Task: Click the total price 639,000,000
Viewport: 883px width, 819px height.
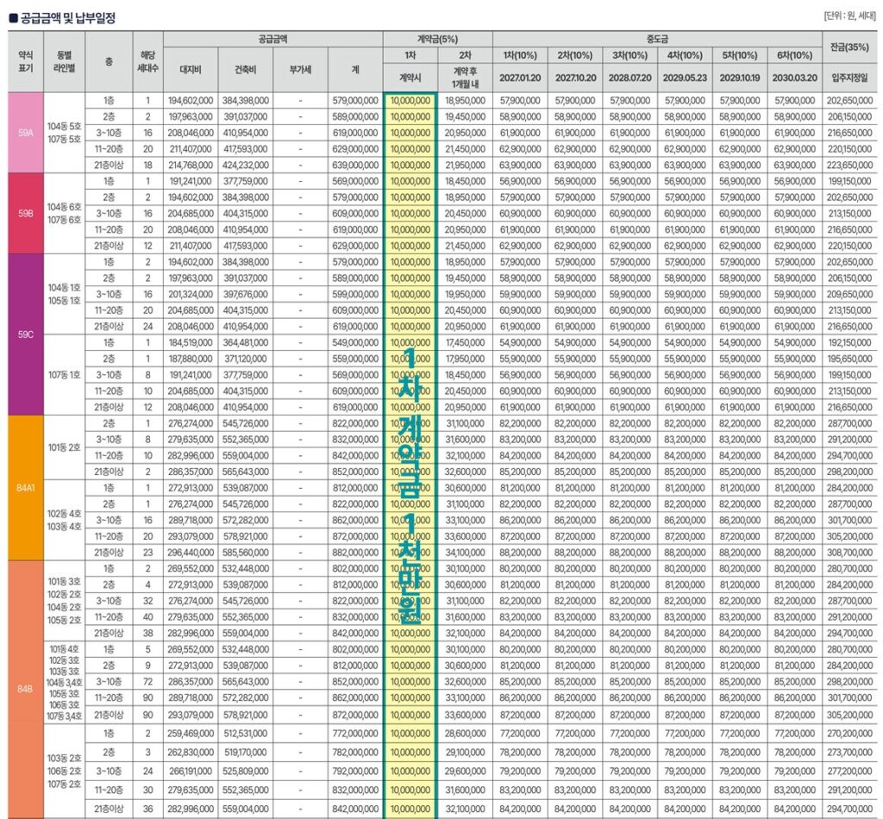Action: (x=355, y=166)
